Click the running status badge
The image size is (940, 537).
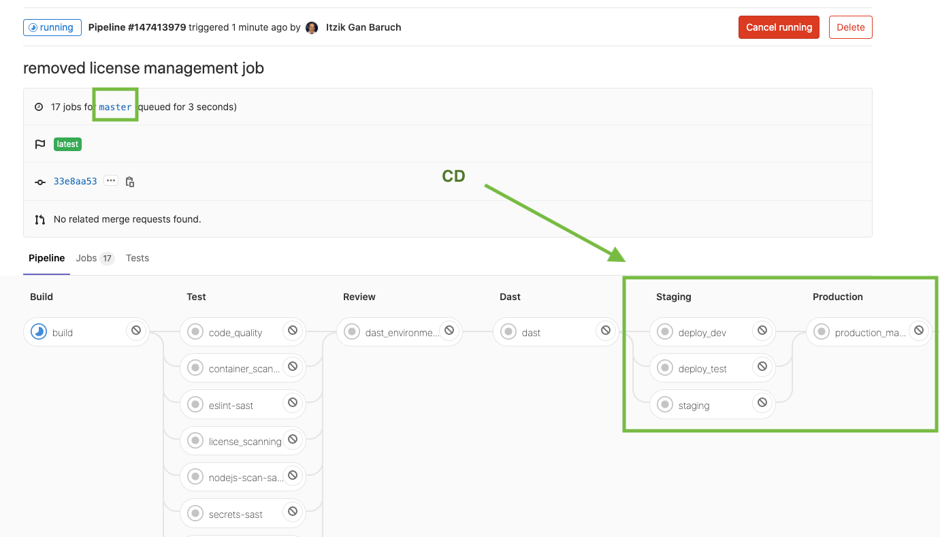pyautogui.click(x=52, y=27)
